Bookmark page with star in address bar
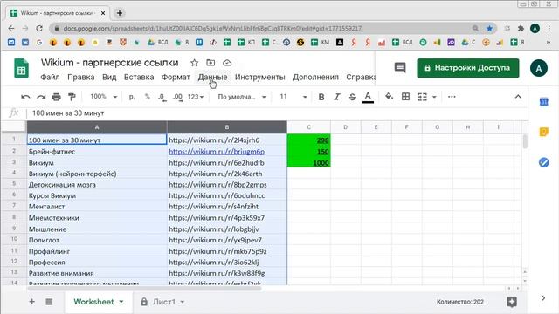The height and width of the screenshot is (314, 559). pyautogui.click(x=489, y=28)
